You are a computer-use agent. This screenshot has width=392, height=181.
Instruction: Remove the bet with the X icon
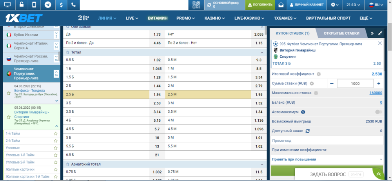pos(380,43)
